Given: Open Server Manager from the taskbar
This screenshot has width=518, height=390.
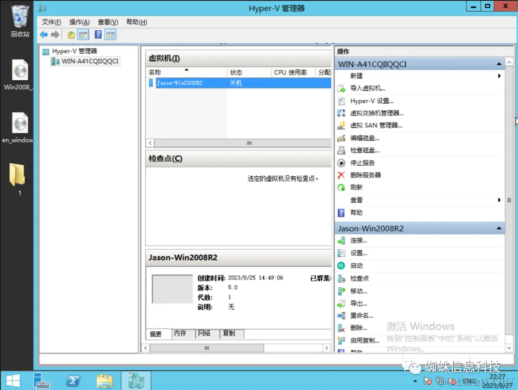Looking at the screenshot, I should click(x=42, y=380).
